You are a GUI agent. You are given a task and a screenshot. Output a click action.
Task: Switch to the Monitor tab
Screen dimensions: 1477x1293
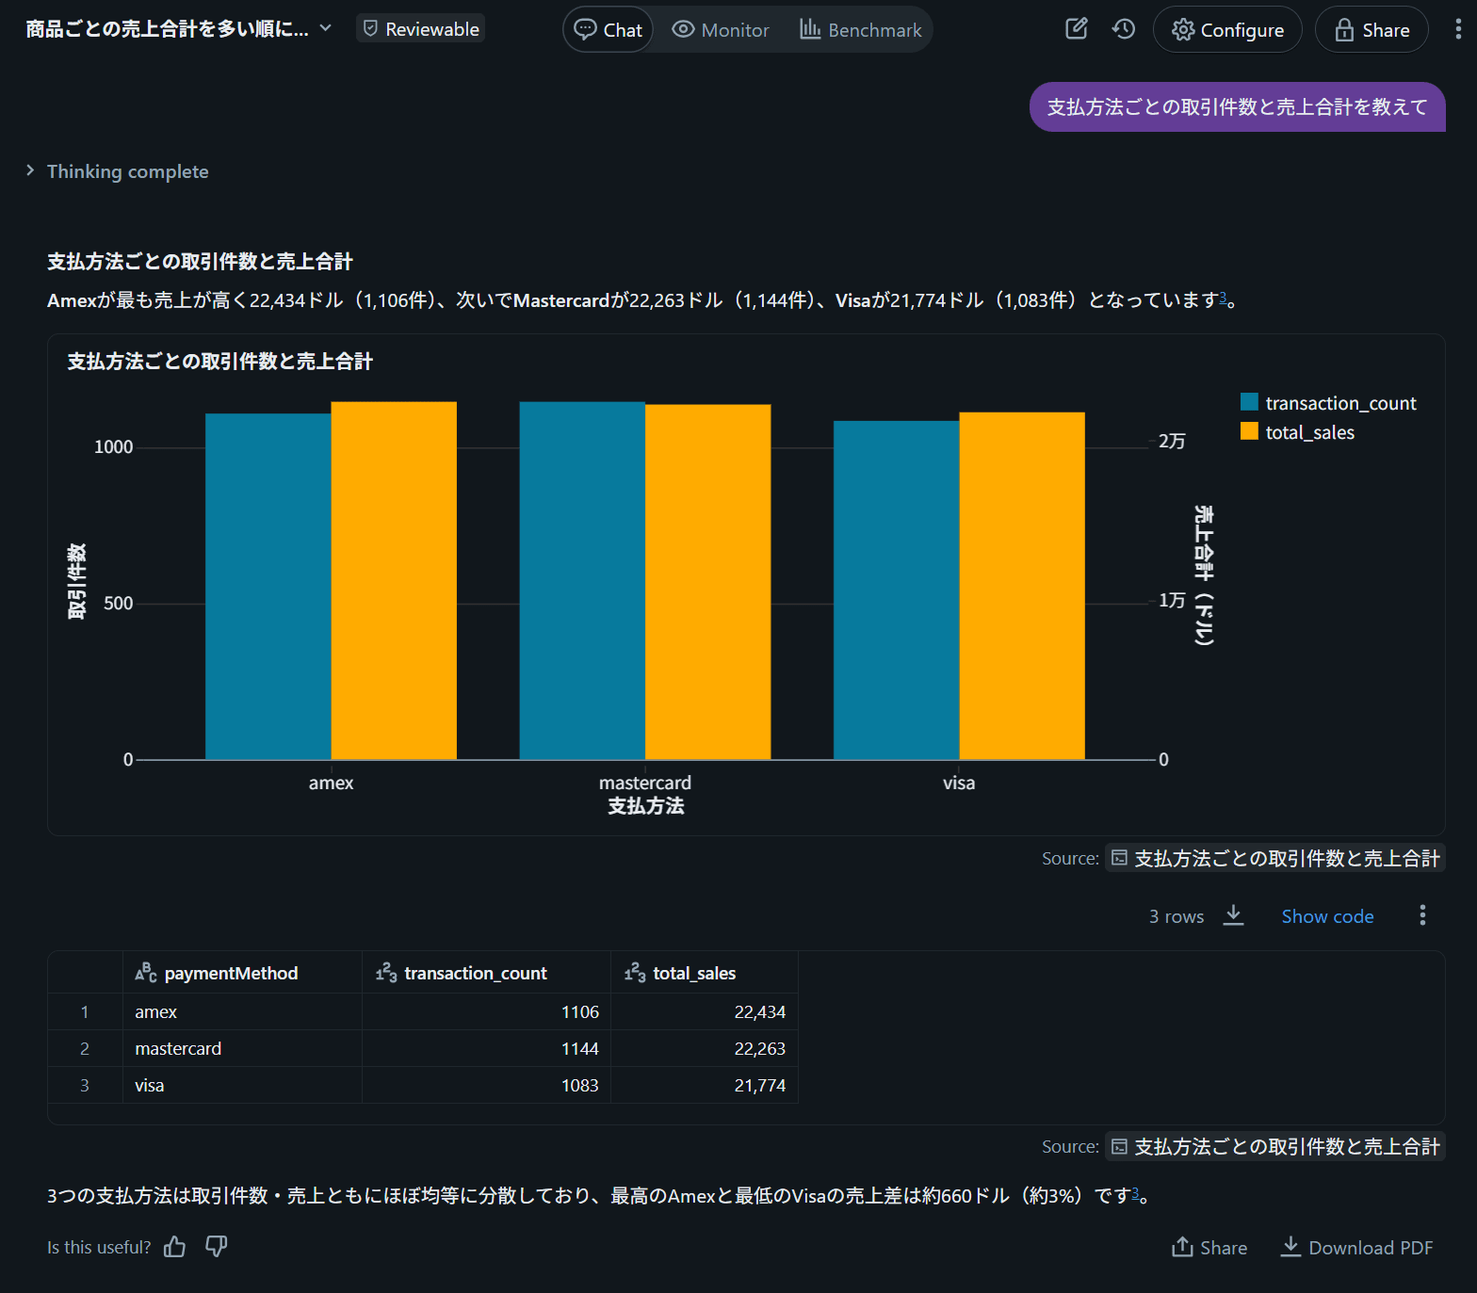point(721,30)
